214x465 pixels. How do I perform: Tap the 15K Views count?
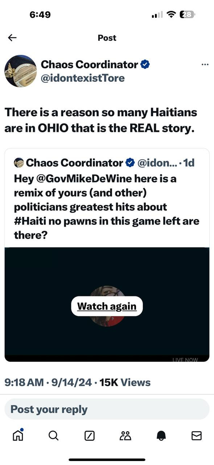(x=125, y=383)
